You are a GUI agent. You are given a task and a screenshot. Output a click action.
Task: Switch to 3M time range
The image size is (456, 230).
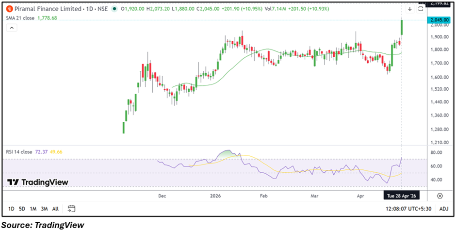click(x=44, y=209)
